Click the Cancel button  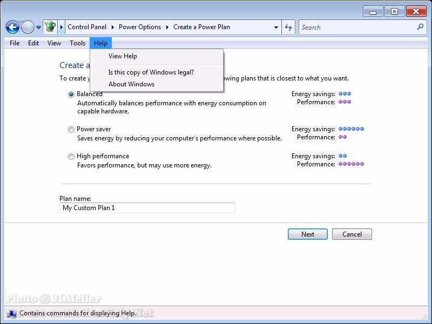pyautogui.click(x=352, y=234)
